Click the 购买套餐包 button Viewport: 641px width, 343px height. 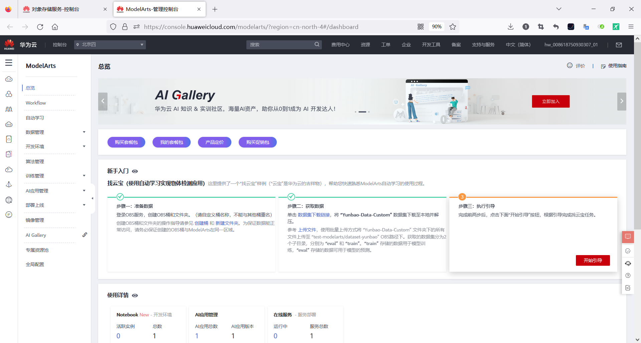coord(126,142)
